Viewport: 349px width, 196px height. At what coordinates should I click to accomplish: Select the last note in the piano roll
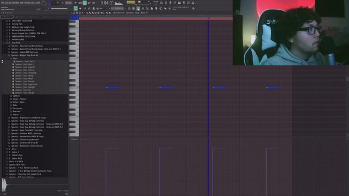point(273,88)
